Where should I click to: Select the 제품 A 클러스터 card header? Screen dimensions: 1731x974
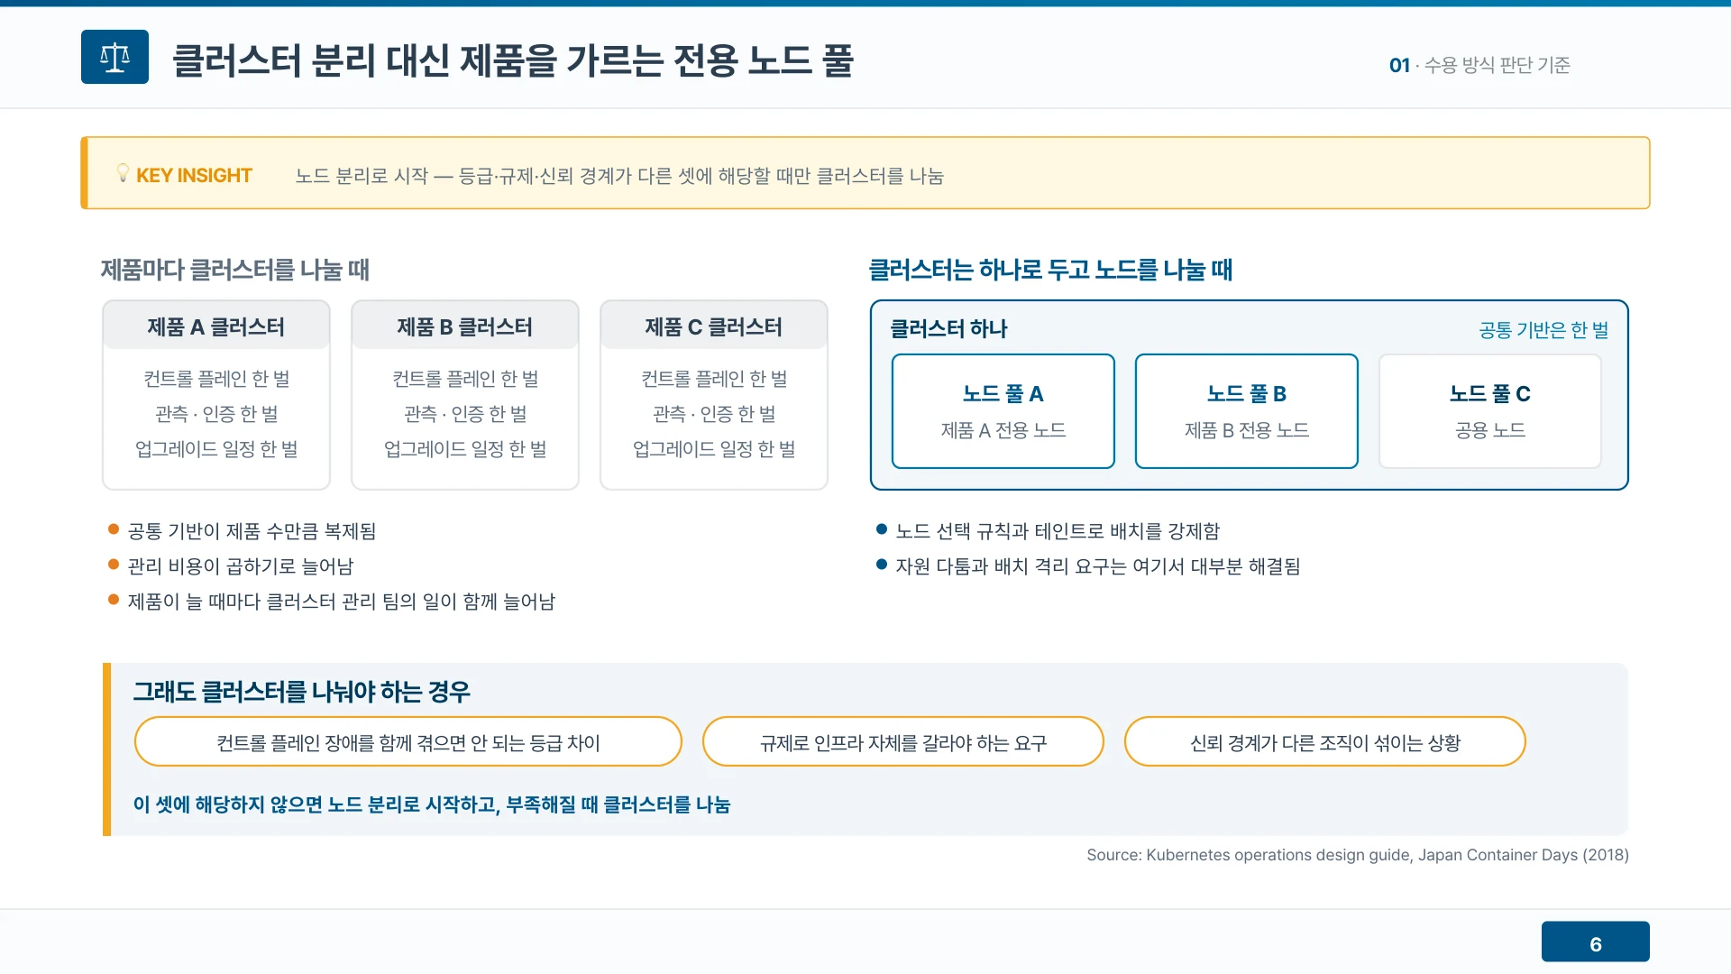(x=216, y=326)
